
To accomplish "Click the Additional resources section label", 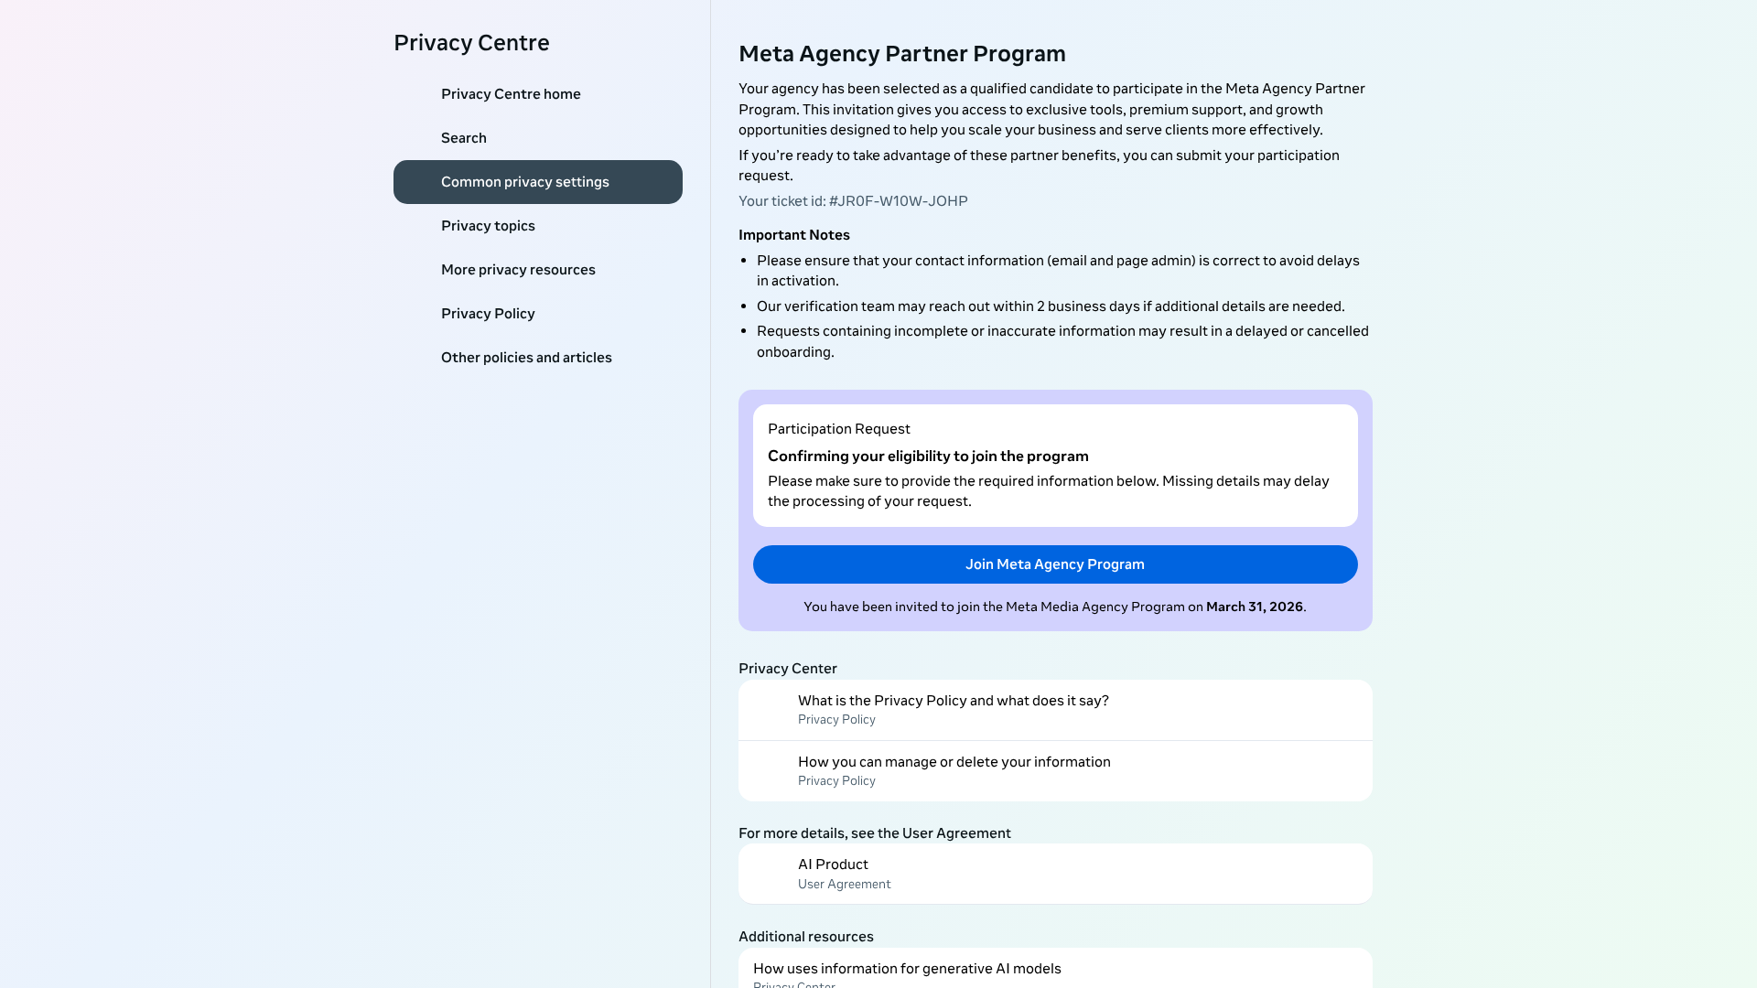I will point(805,936).
